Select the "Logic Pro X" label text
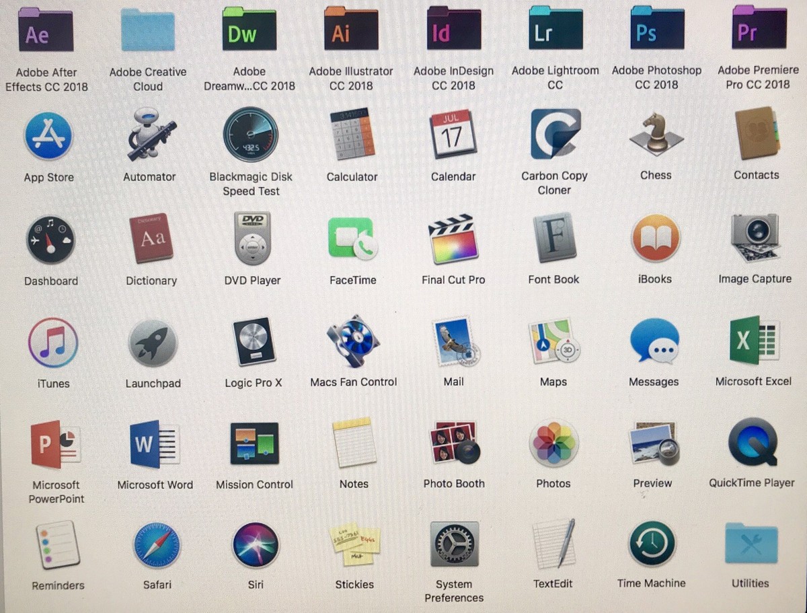 pyautogui.click(x=254, y=383)
